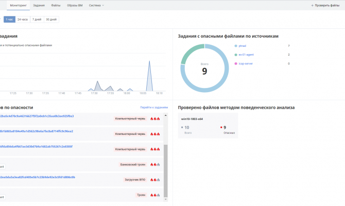Click flame severity icons in Загрузчик ВПО row
Screen dimensions: 345x206
pos(155,180)
